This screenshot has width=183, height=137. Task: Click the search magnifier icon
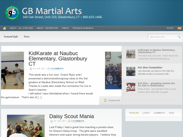[179, 37]
